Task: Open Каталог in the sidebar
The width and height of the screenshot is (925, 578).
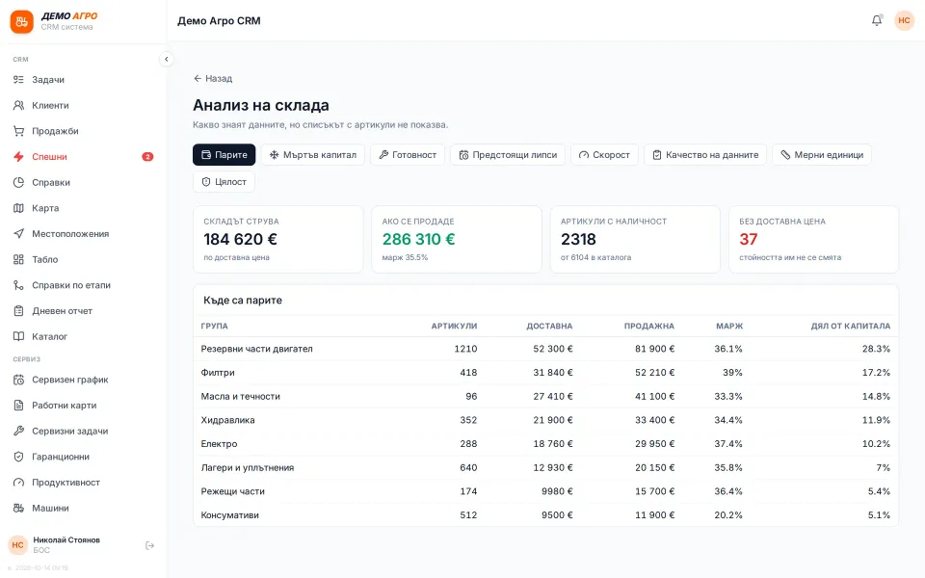Action: click(x=83, y=336)
